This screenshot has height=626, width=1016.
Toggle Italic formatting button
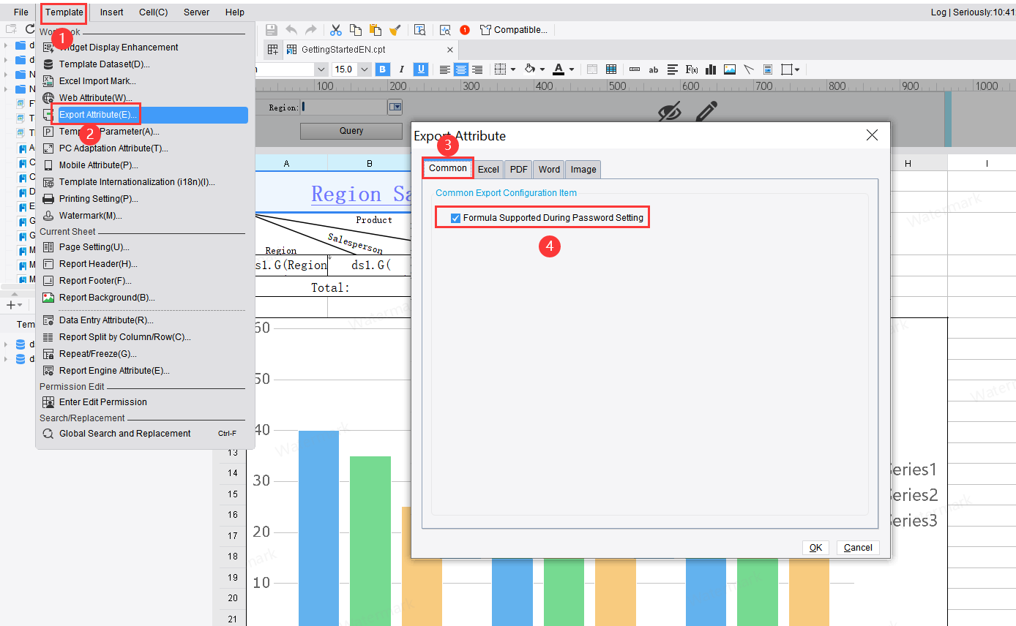tap(401, 69)
